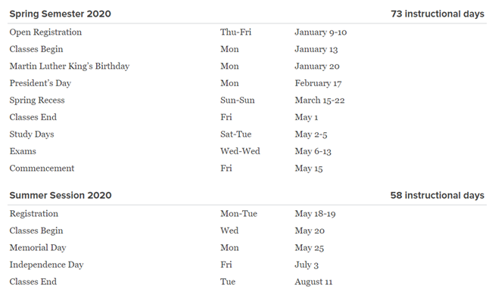492x294 pixels.
Task: Select the Memorial Day row label
Action: (x=38, y=248)
